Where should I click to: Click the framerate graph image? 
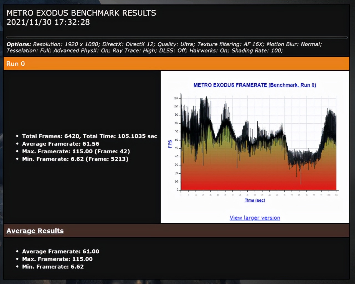(258, 144)
